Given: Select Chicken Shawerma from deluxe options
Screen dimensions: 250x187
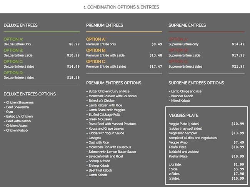Looking at the screenshot, I should (18, 102).
